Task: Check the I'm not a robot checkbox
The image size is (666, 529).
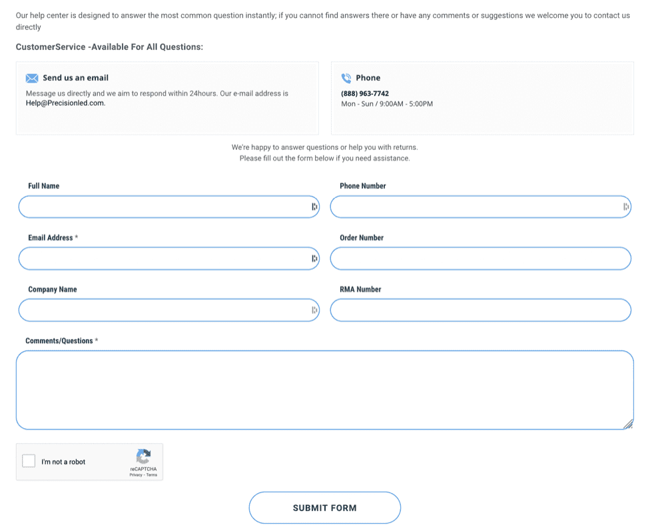Action: coord(29,461)
